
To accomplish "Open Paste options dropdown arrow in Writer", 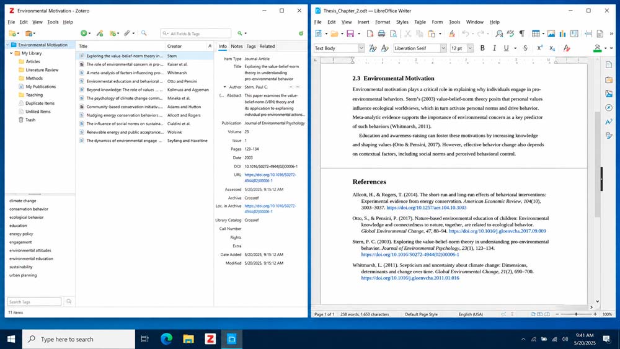I will pos(440,34).
